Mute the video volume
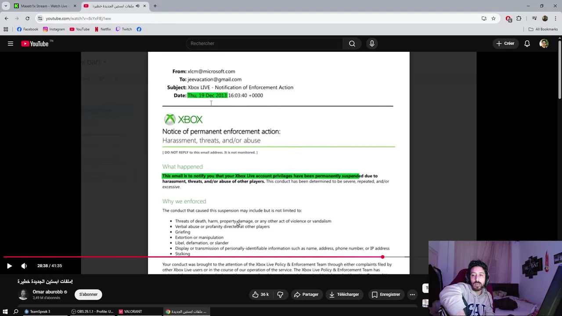 pos(24,266)
